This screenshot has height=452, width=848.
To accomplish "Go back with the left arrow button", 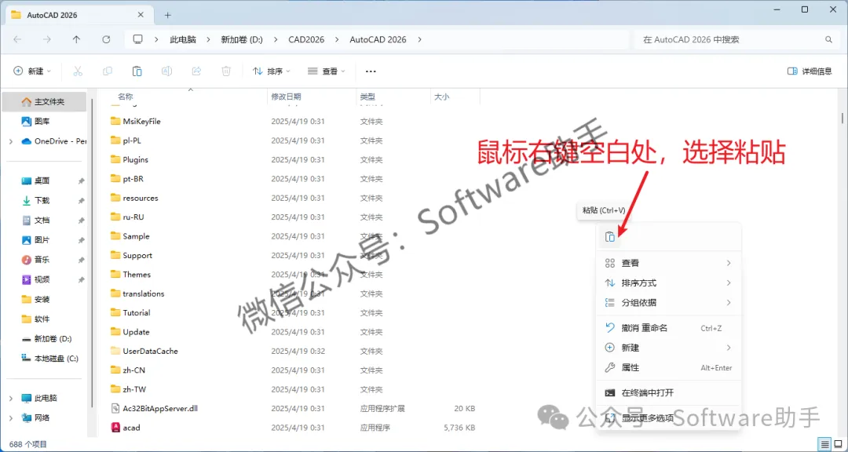I will pos(17,39).
